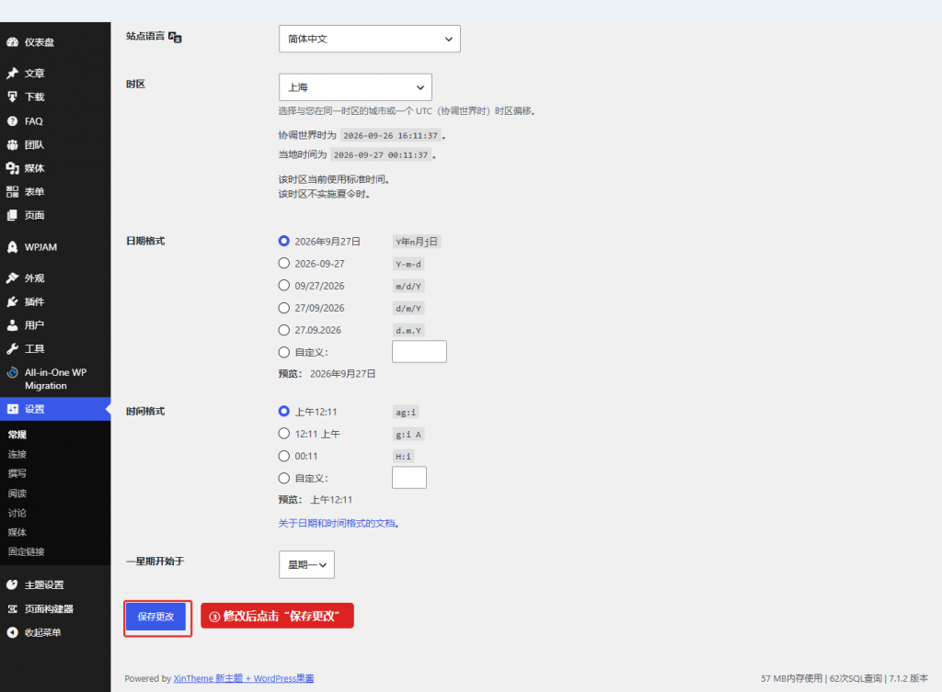
Task: Select date format 2026-09-27
Action: pos(284,263)
